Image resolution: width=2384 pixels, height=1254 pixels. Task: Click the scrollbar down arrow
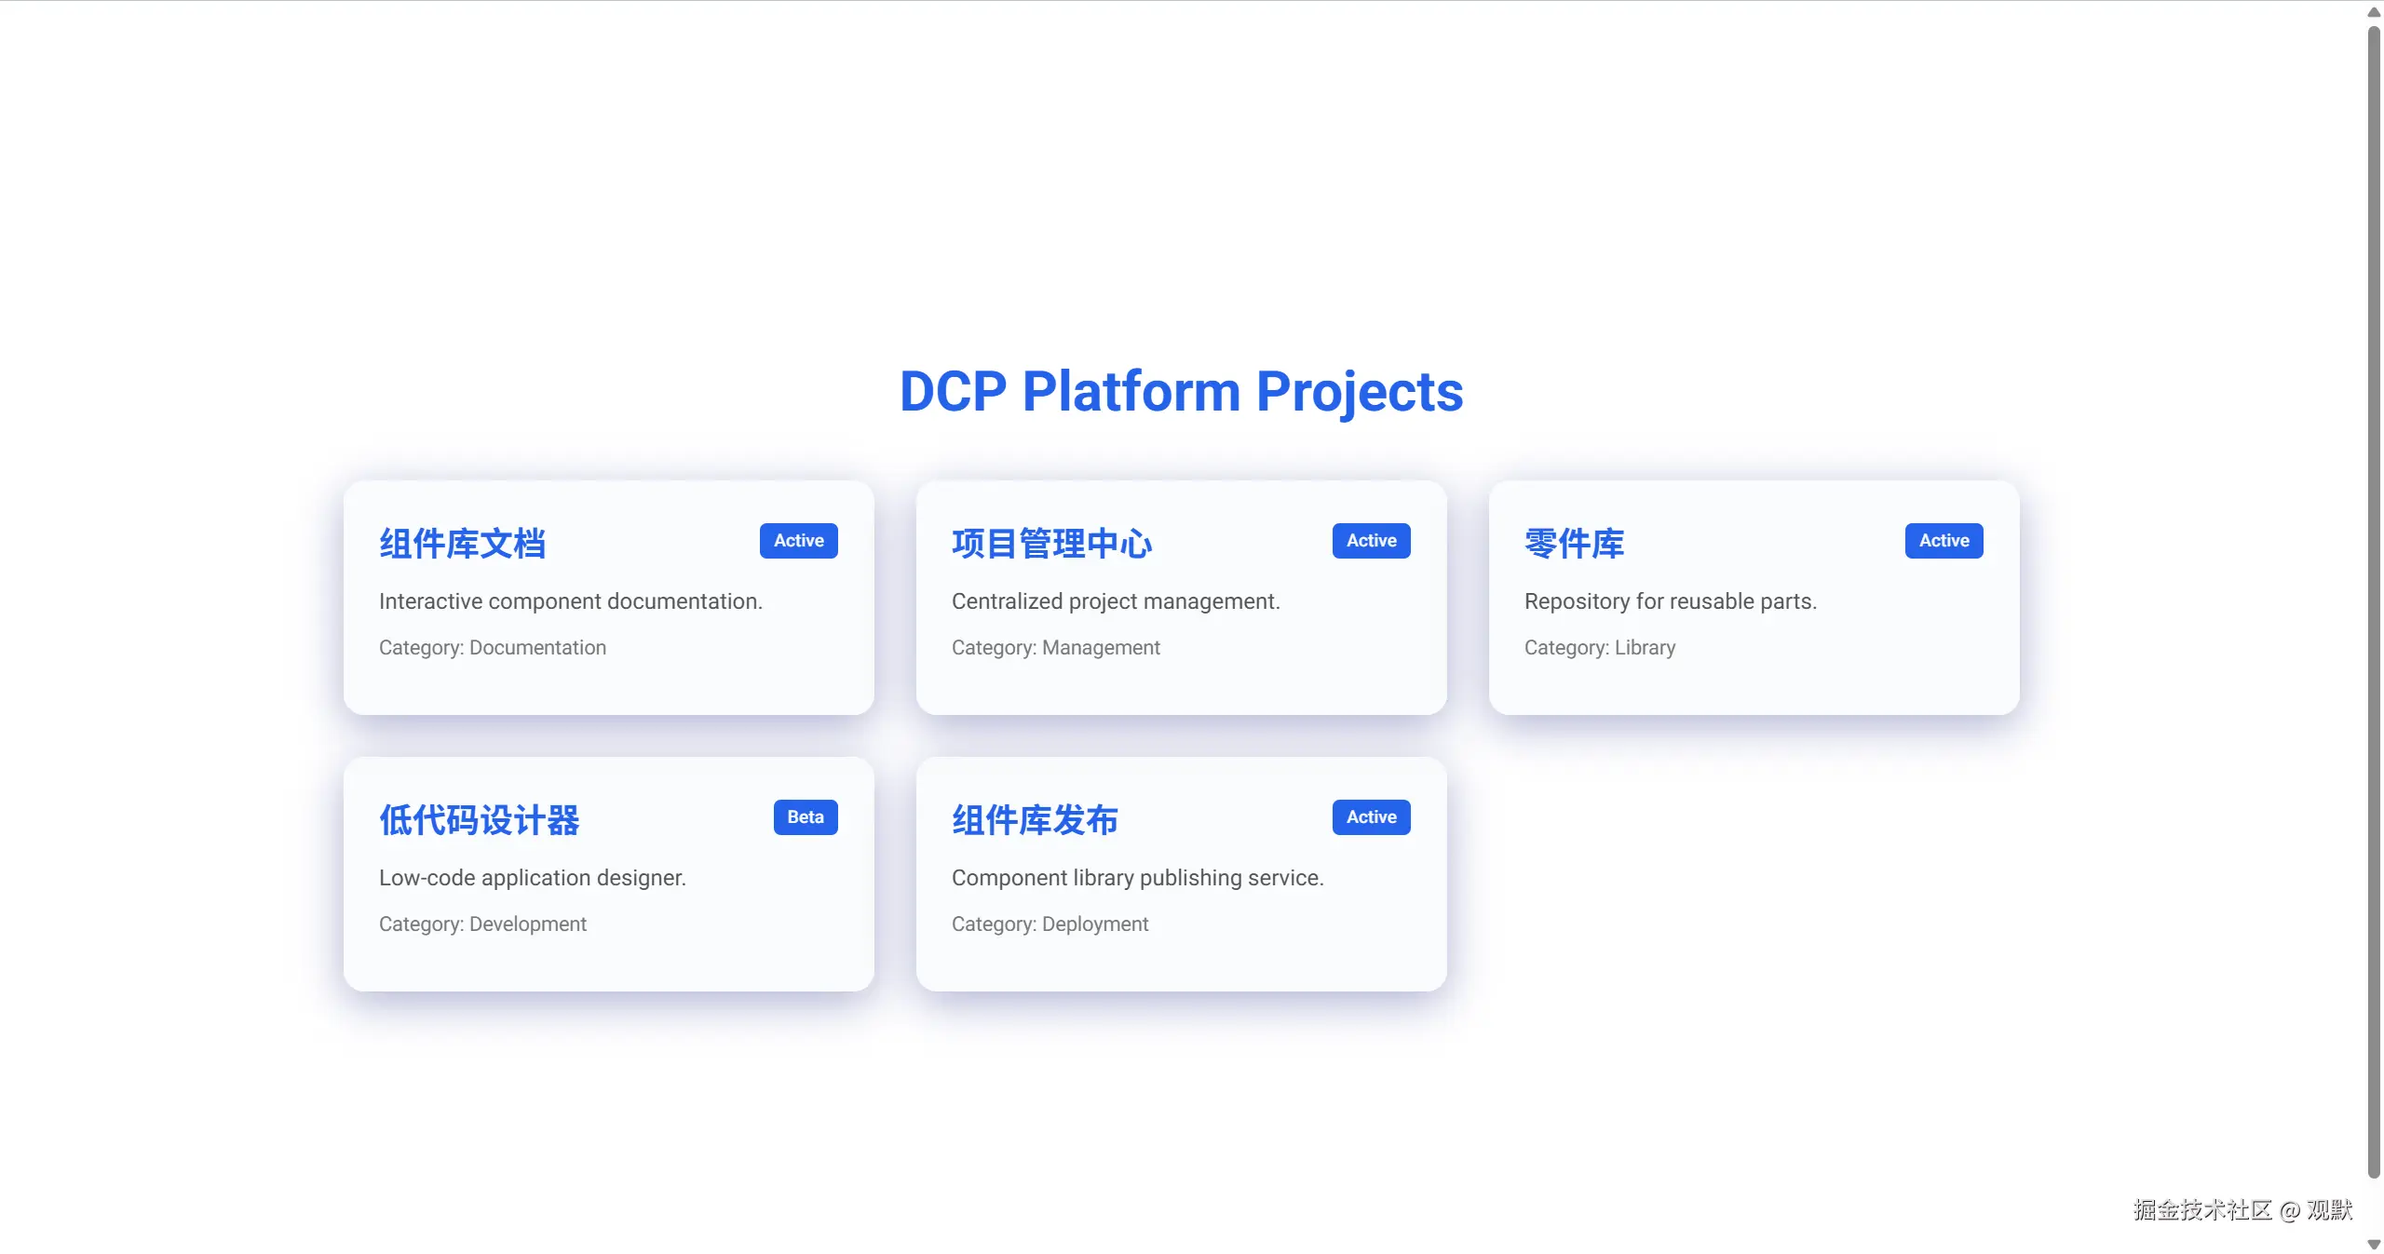[2374, 1245]
